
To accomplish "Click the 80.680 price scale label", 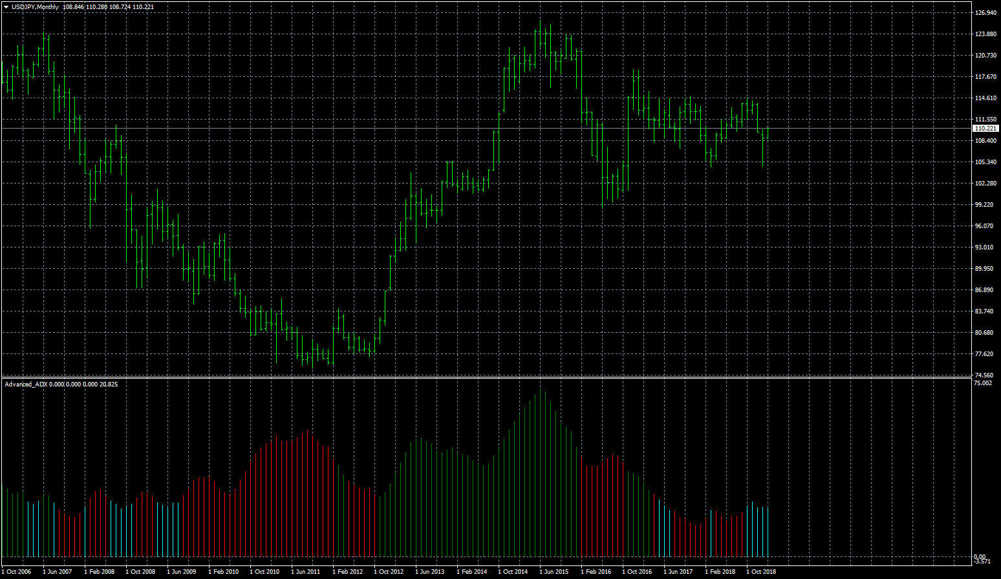I will point(984,333).
